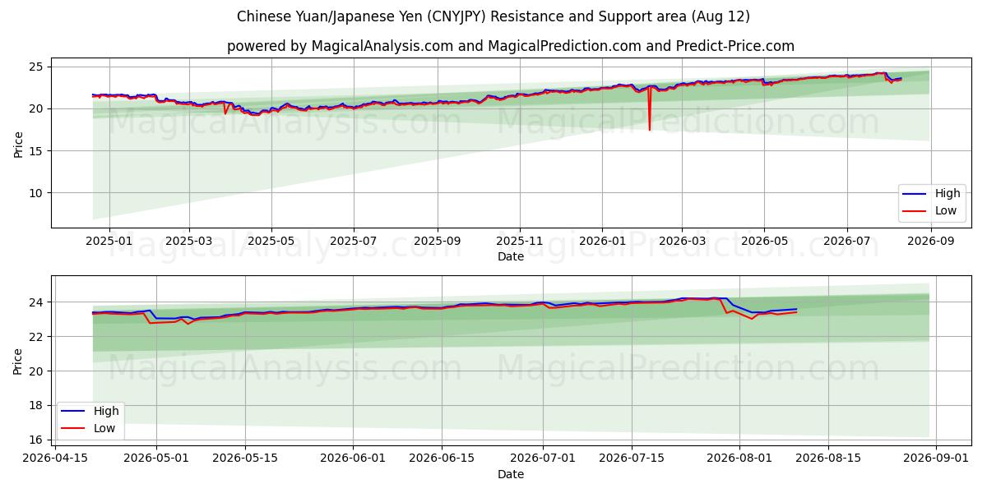
Task: Click the '2026-08-01' x-axis label
Action: click(x=739, y=458)
